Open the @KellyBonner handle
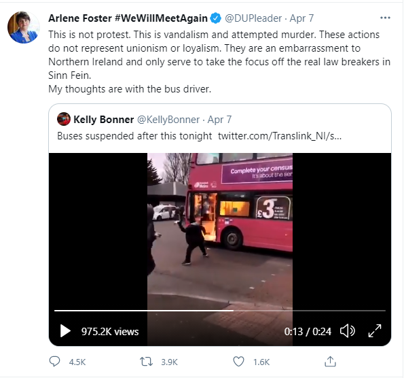Viewport: 404px width, 378px height. tap(168, 120)
